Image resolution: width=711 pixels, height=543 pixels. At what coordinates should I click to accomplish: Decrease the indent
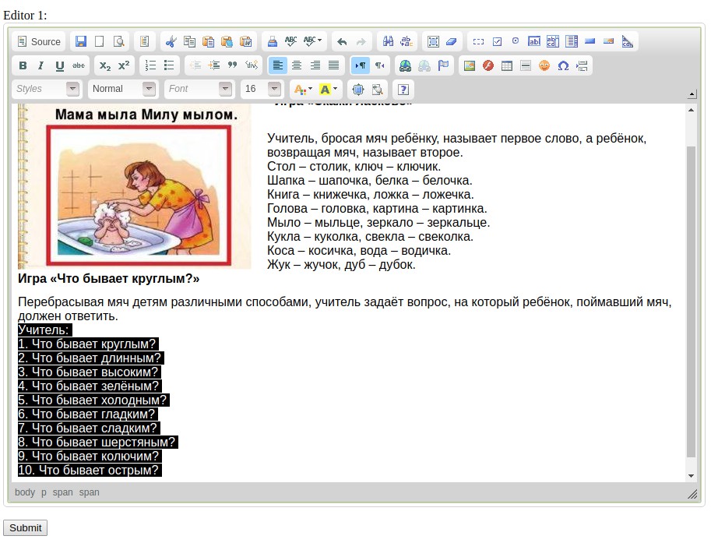click(x=195, y=65)
